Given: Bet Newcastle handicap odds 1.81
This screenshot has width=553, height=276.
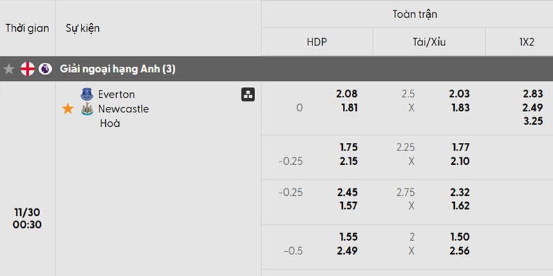Looking at the screenshot, I should click(348, 108).
